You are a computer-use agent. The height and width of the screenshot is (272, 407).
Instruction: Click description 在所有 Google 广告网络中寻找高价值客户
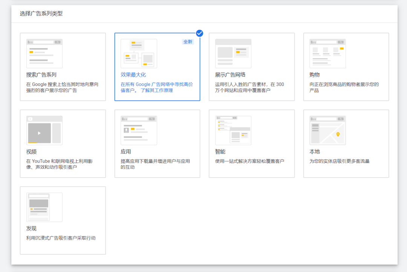(157, 87)
